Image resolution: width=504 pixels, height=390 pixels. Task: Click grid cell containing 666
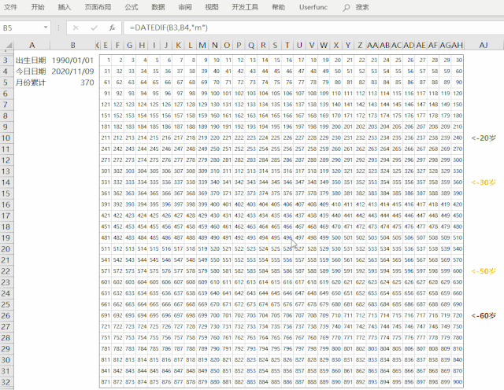click(x=166, y=304)
